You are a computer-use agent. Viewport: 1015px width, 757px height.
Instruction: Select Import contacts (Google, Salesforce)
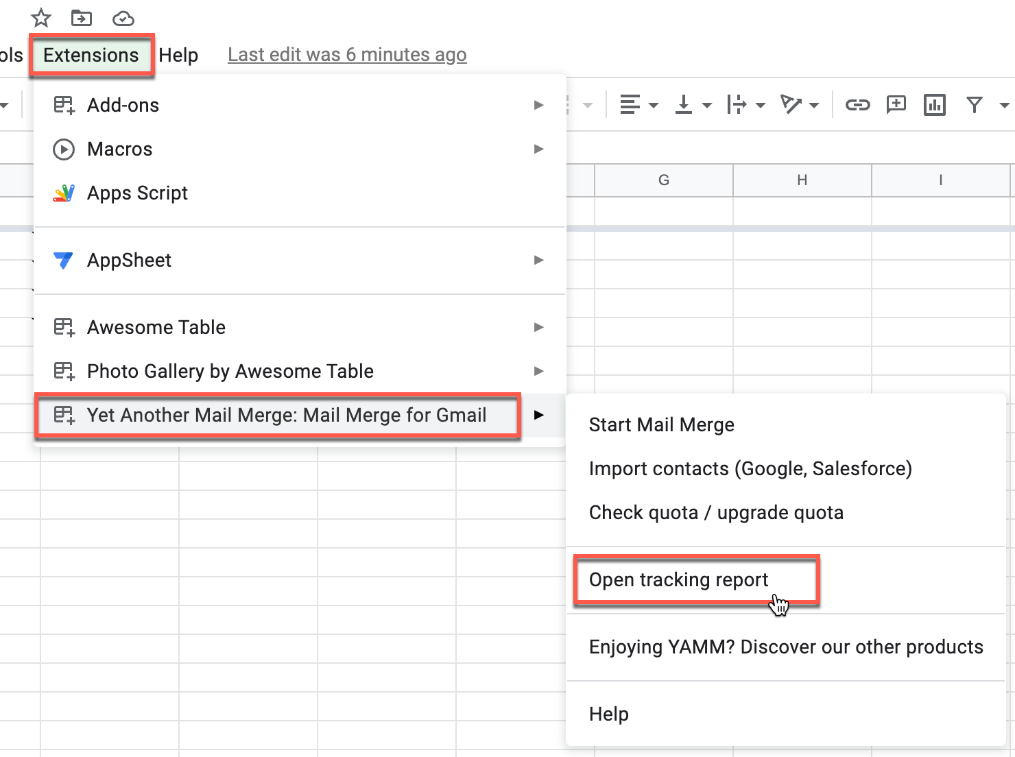tap(750, 468)
